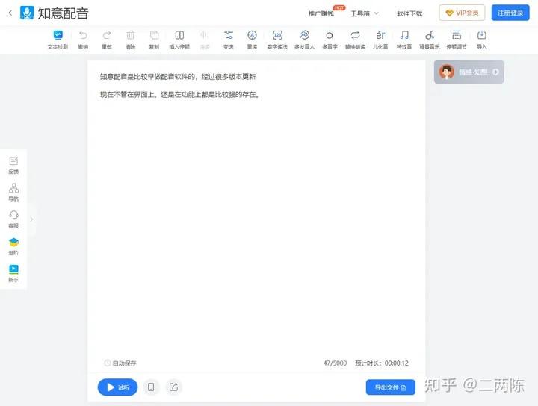Image resolution: width=538 pixels, height=406 pixels.
Task: Click the 知意配音 microphone logo
Action: (27, 13)
